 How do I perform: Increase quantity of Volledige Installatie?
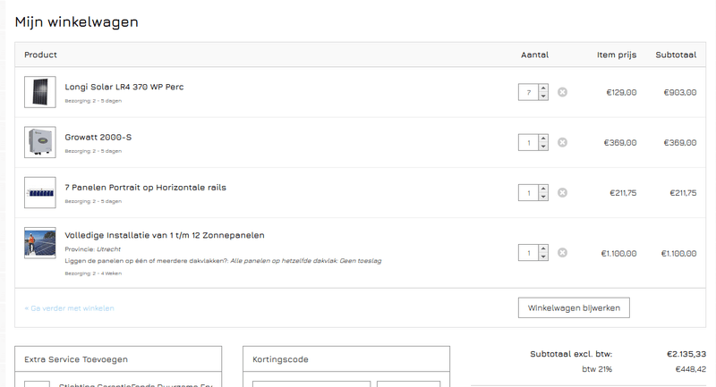543,248
